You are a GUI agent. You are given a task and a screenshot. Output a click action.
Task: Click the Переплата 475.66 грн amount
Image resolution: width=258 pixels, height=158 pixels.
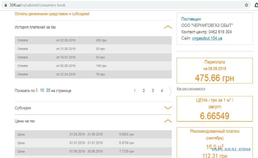(215, 78)
